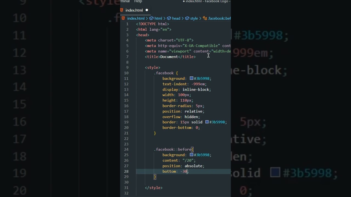The height and width of the screenshot is (197, 351).
Task: Click '.facebook::before' selector on line 24
Action: (172, 149)
